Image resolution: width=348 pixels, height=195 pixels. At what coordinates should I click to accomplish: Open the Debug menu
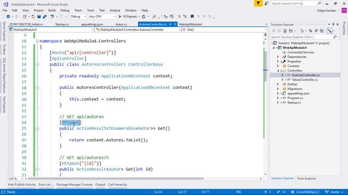point(65,10)
